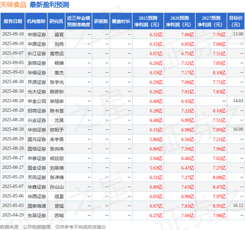Screen dimensions: 245x230
Task: Click the 覆盖时长 column header
Action: point(121,21)
